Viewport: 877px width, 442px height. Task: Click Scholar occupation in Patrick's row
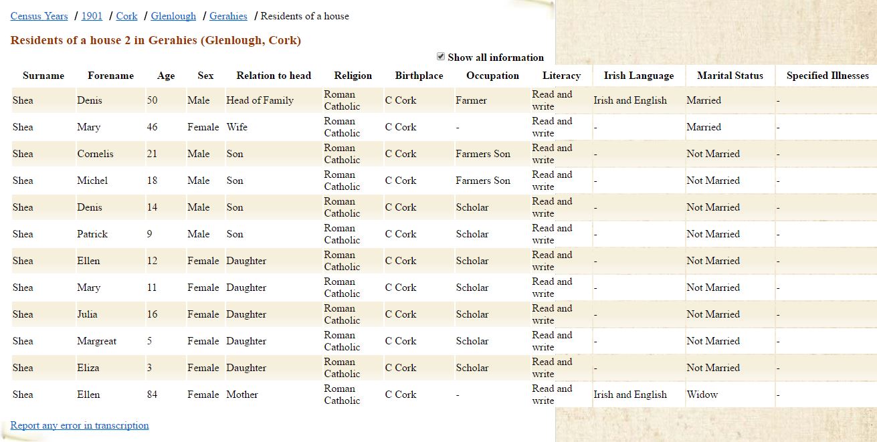pyautogui.click(x=472, y=234)
